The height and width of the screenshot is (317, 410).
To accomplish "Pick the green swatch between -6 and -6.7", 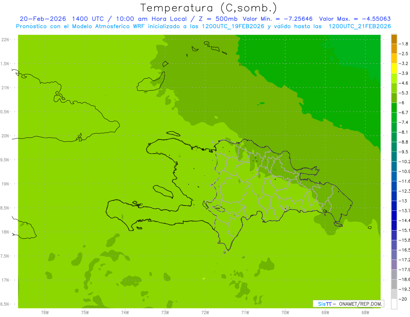I will [394, 108].
